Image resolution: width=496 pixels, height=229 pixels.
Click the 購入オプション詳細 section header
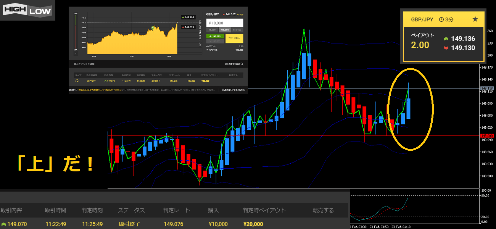point(85,64)
